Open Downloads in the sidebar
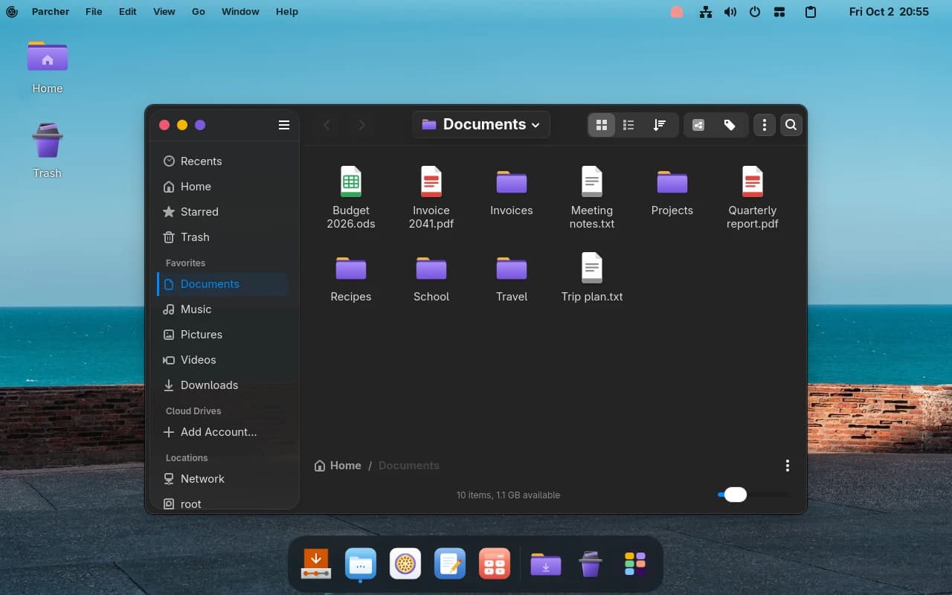Image resolution: width=952 pixels, height=595 pixels. click(222, 385)
